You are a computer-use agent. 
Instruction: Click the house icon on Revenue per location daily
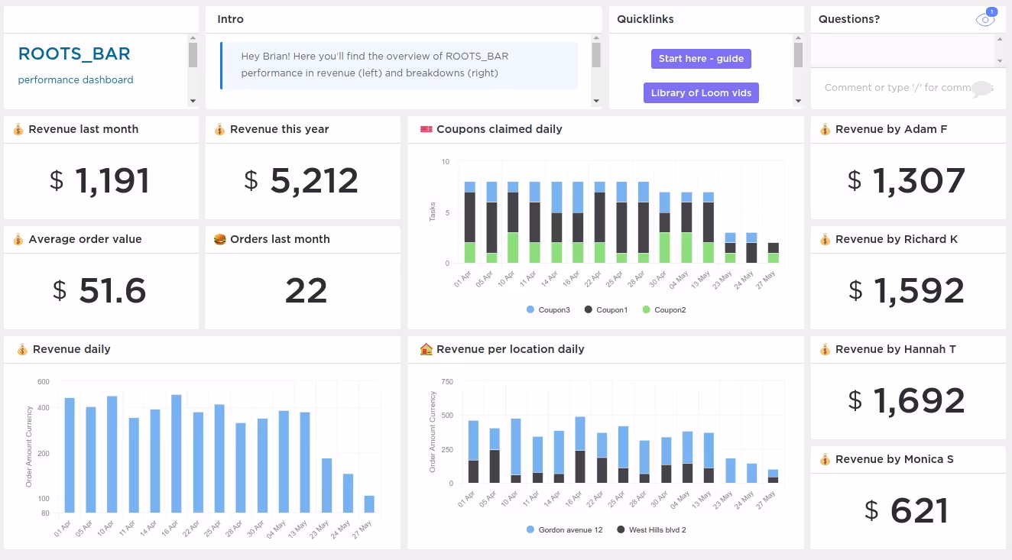point(428,348)
